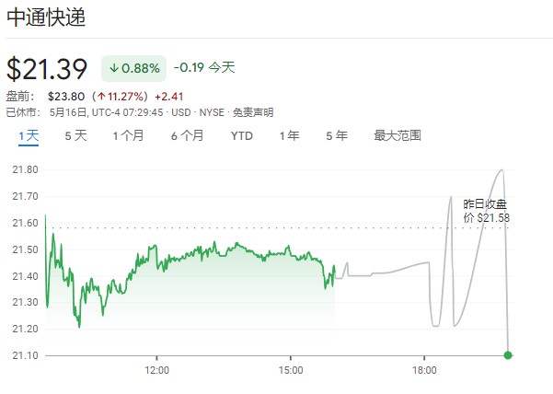Click the green endpoint dot on chart
The height and width of the screenshot is (394, 553).
508,355
